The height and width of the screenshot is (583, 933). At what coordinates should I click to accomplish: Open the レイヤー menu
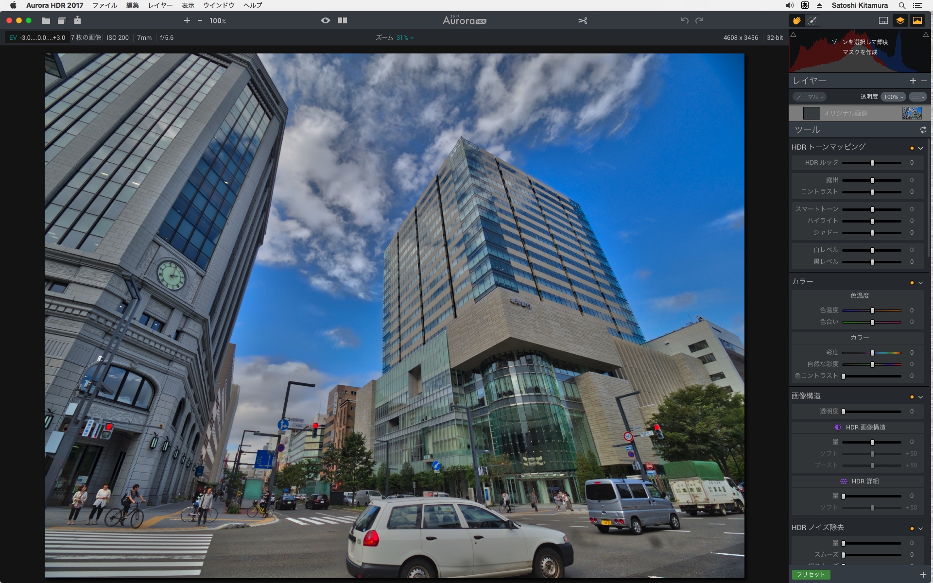(160, 5)
